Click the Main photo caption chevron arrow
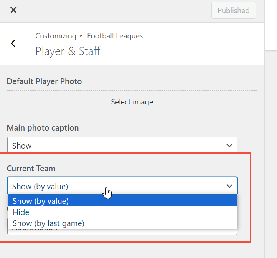The height and width of the screenshot is (258, 277). coord(229,146)
